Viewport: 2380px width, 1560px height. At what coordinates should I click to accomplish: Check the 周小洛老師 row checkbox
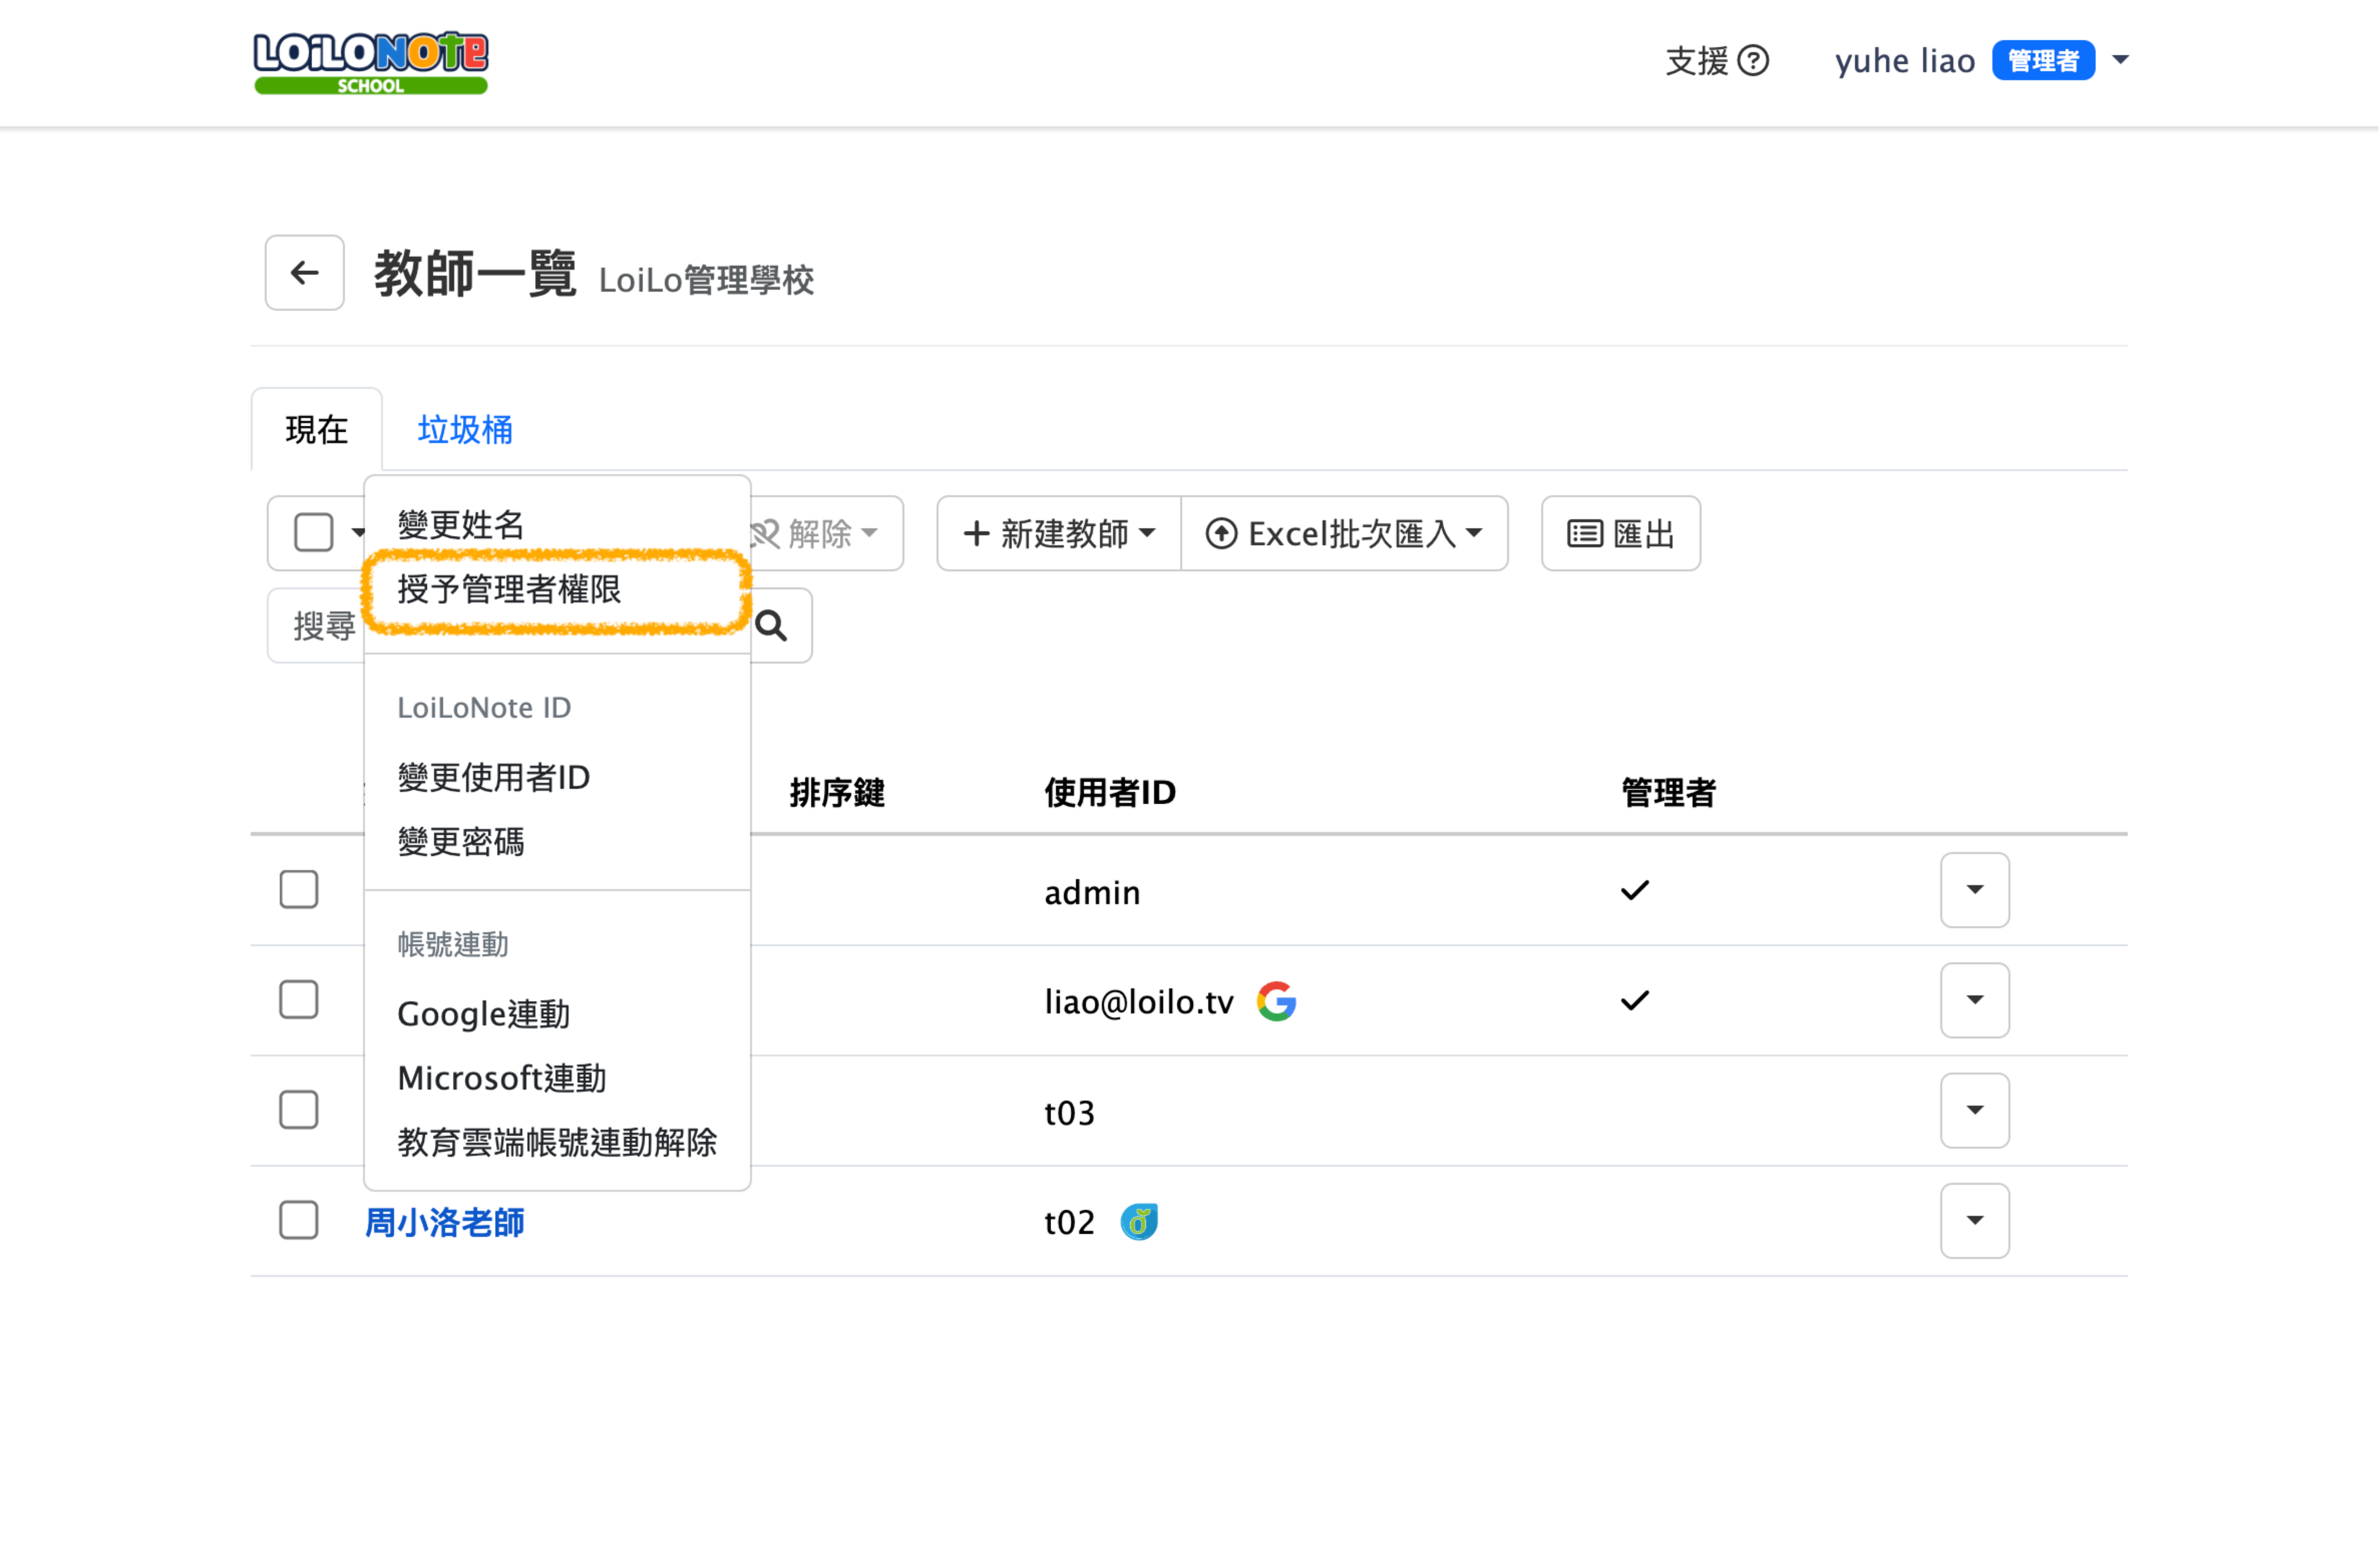click(298, 1220)
